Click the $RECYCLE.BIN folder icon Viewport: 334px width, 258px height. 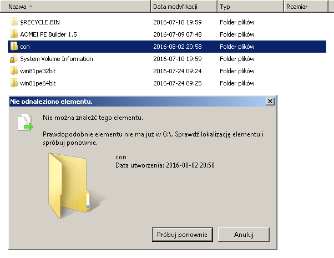point(14,22)
